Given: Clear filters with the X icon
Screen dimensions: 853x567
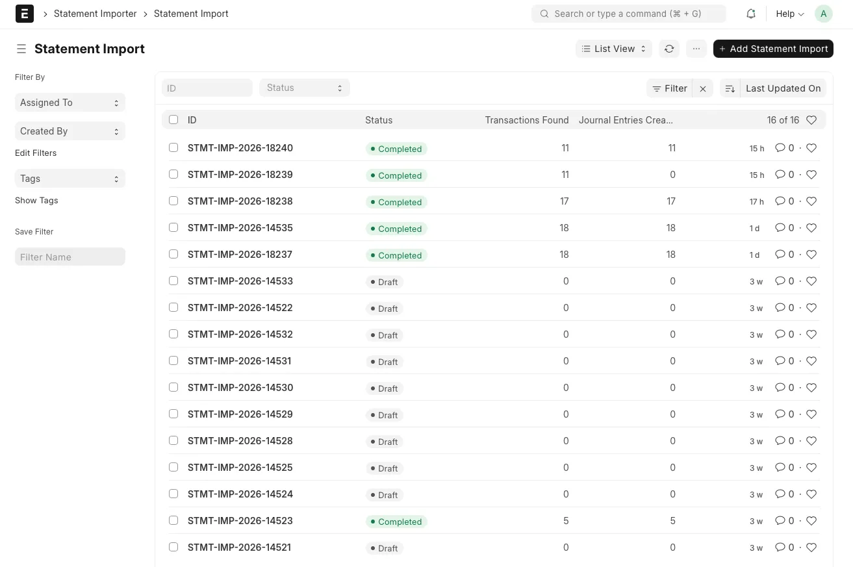Looking at the screenshot, I should (703, 88).
